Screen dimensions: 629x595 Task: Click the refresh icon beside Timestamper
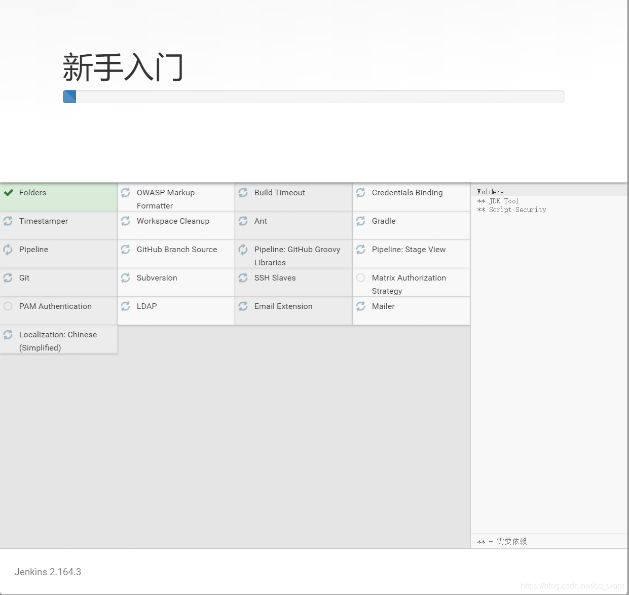click(x=8, y=221)
